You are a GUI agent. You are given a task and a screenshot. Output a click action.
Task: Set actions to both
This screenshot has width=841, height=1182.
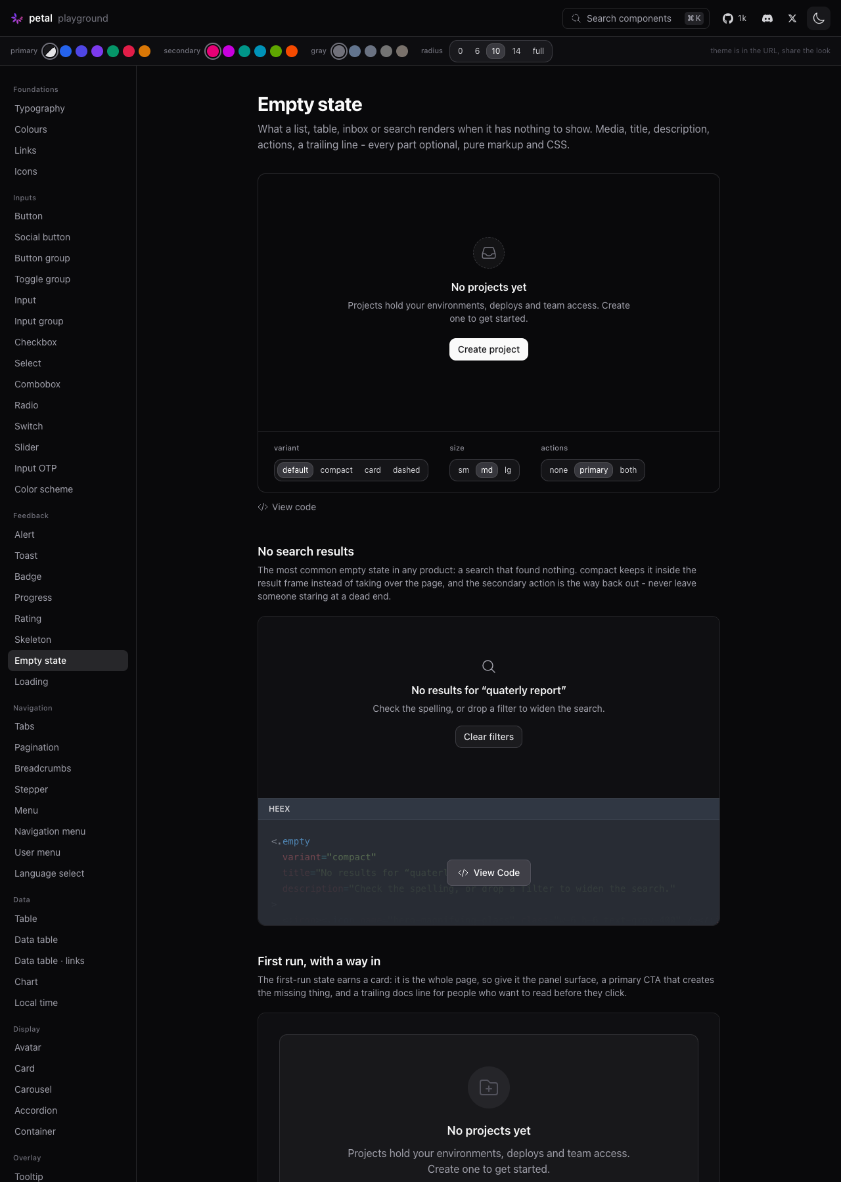(628, 470)
